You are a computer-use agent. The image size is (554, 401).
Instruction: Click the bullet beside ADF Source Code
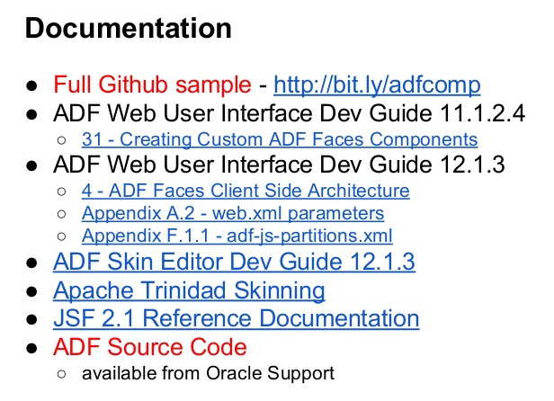coord(31,347)
